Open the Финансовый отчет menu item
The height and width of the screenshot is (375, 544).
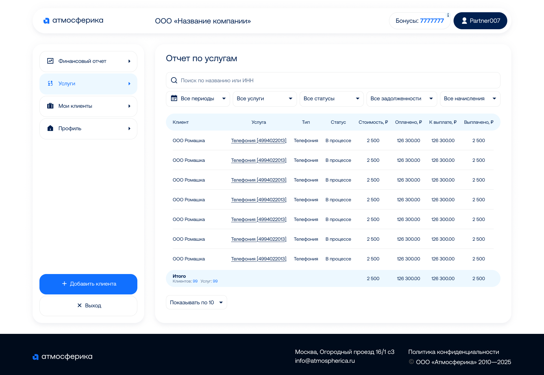(x=88, y=62)
